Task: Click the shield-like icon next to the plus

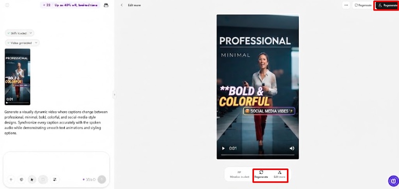Action: [x=22, y=180]
